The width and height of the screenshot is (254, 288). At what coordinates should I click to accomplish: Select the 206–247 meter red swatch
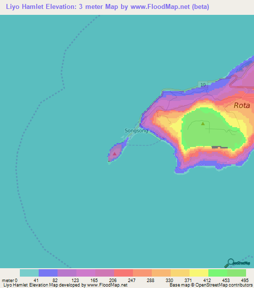(x=124, y=273)
